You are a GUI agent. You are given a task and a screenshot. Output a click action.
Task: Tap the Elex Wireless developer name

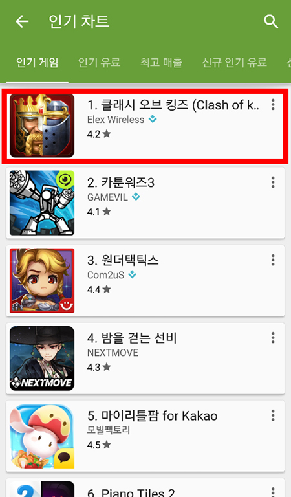(x=116, y=120)
